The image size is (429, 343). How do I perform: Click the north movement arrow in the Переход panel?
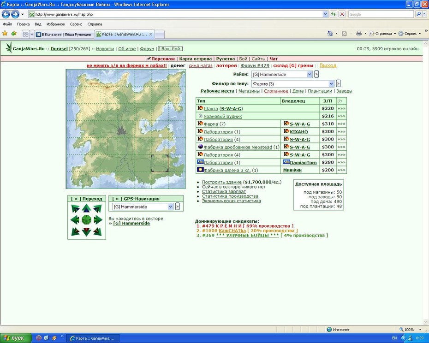[x=86, y=208]
